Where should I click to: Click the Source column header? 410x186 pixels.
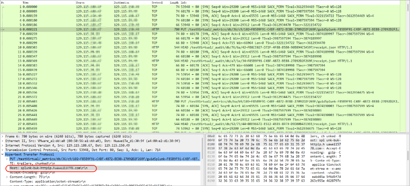(x=81, y=3)
